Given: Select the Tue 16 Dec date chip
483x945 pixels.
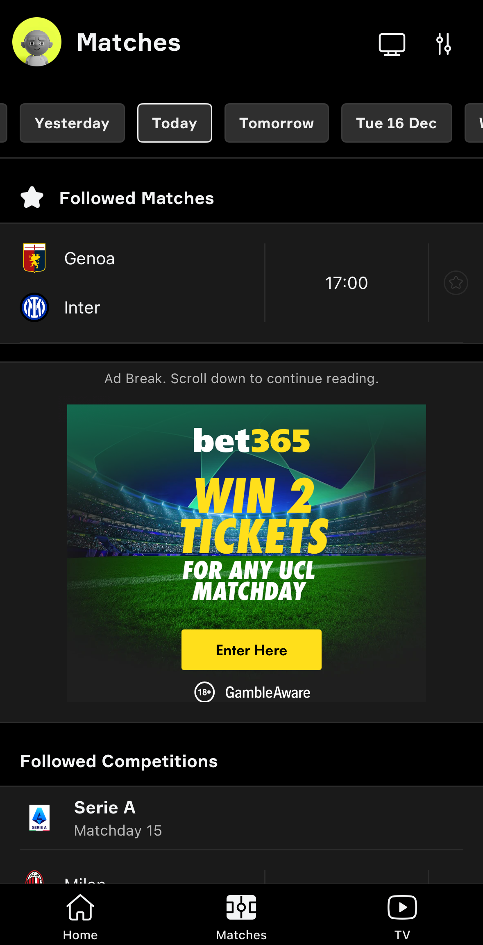Looking at the screenshot, I should (396, 123).
